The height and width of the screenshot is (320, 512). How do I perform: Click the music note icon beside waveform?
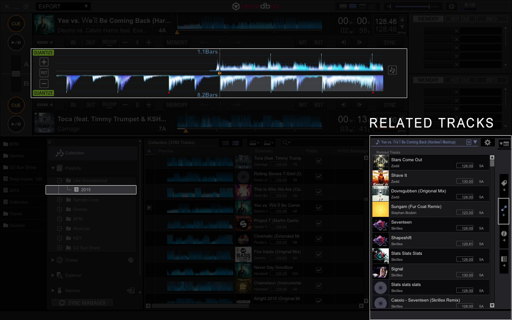(x=392, y=70)
